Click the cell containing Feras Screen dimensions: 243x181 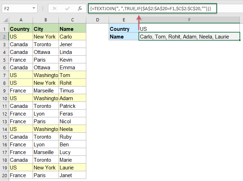tap(72, 114)
